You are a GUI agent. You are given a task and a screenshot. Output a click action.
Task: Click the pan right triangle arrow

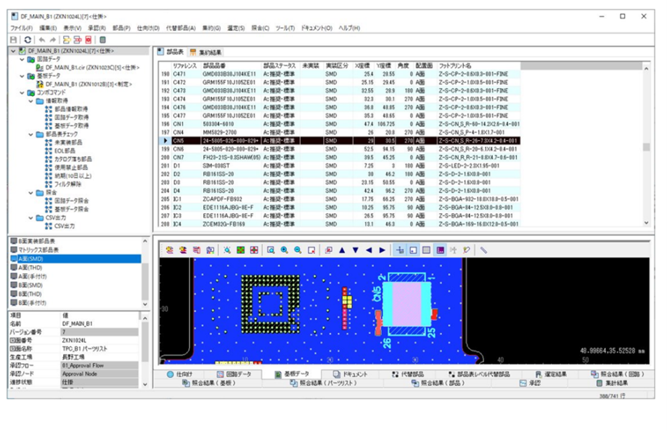pyautogui.click(x=383, y=250)
